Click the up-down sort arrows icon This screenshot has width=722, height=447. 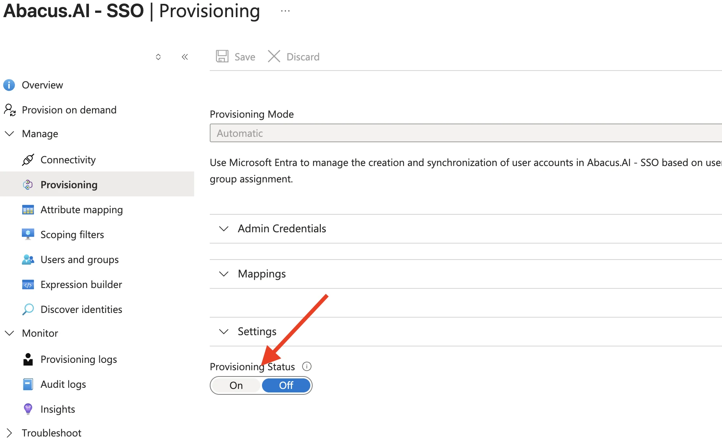point(158,57)
